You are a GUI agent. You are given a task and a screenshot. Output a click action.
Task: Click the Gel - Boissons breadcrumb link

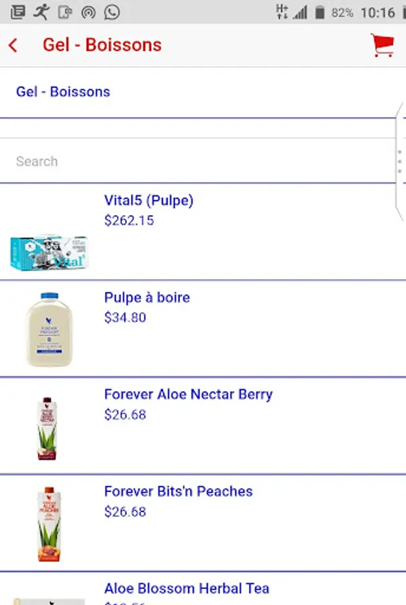coord(63,91)
